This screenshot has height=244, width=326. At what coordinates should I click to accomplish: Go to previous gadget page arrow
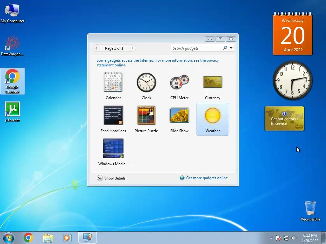(96, 48)
